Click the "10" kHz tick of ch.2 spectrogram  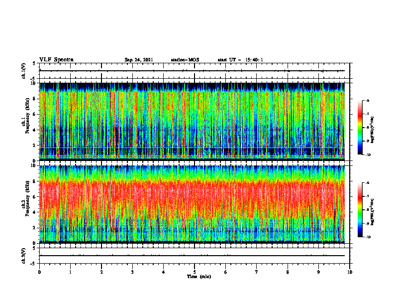33,165
